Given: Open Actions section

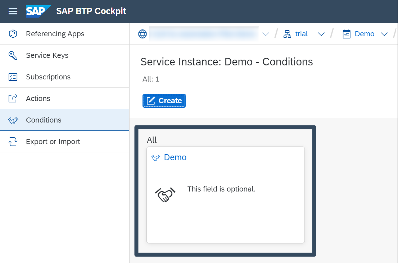Looking at the screenshot, I should (x=64, y=98).
